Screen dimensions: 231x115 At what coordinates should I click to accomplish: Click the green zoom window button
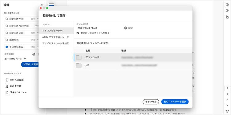tap(47, 8)
